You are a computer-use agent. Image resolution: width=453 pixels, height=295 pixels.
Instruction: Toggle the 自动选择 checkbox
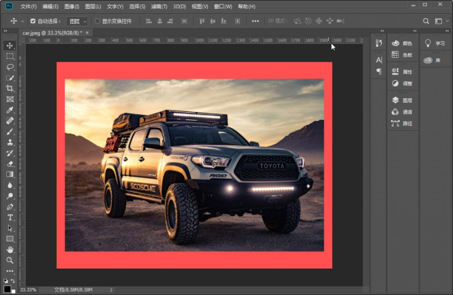32,21
